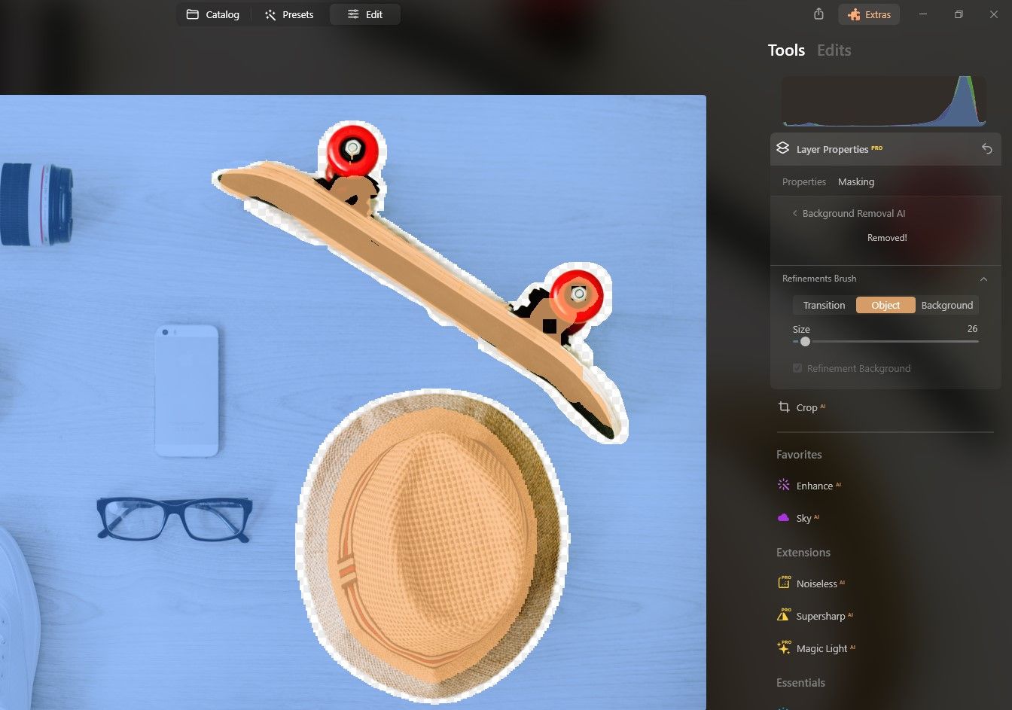
Task: Click the Enhance AI sparkle icon
Action: [783, 486]
